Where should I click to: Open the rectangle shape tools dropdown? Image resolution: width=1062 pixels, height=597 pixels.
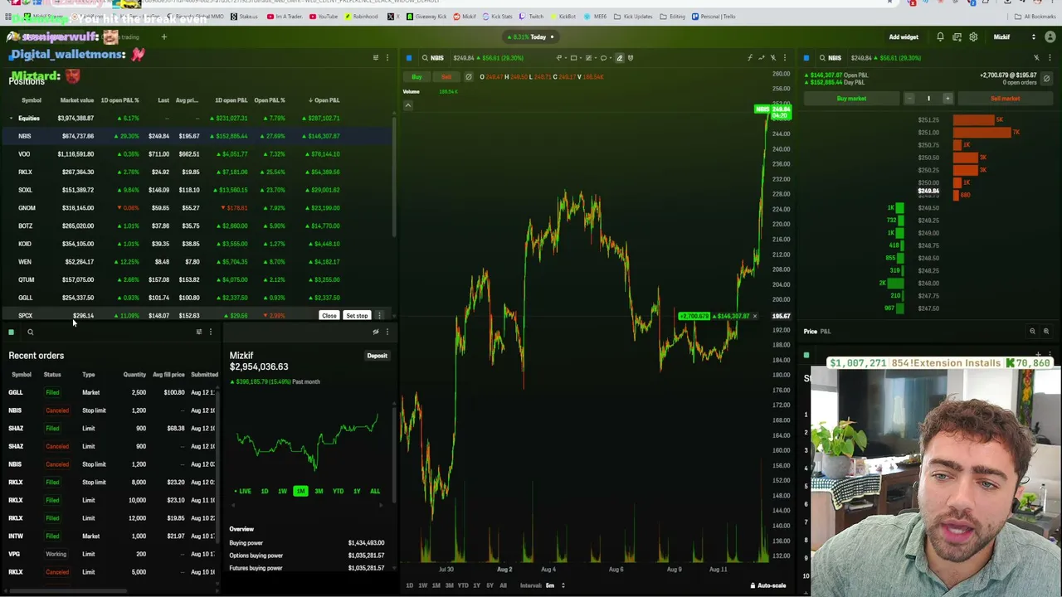click(x=577, y=58)
